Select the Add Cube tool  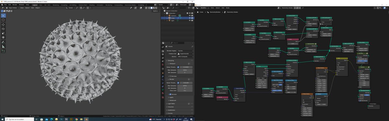3,51
